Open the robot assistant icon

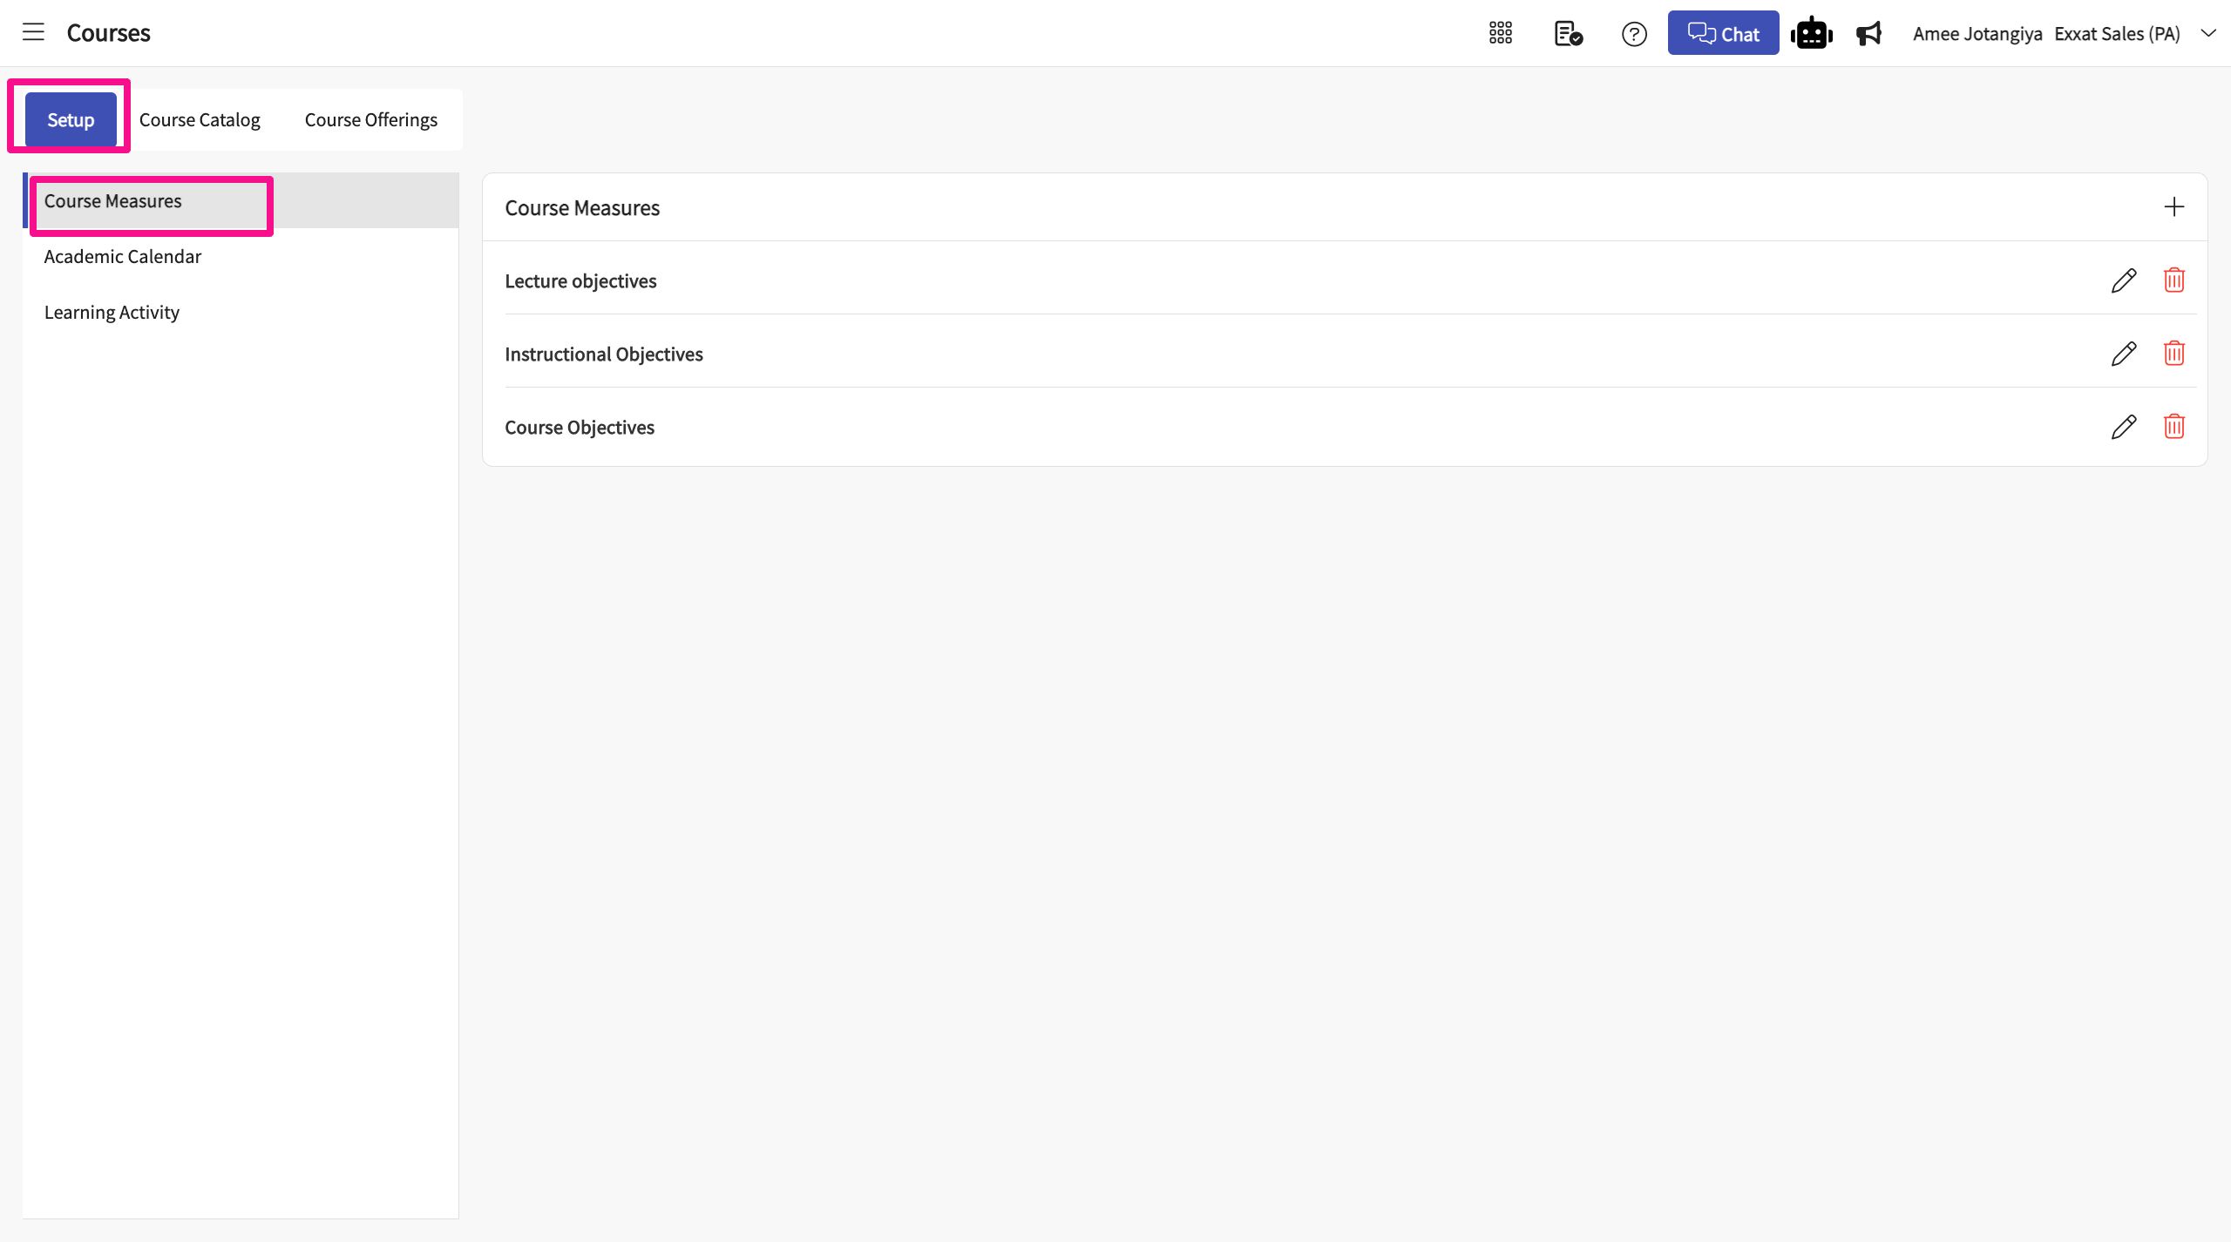click(x=1811, y=33)
